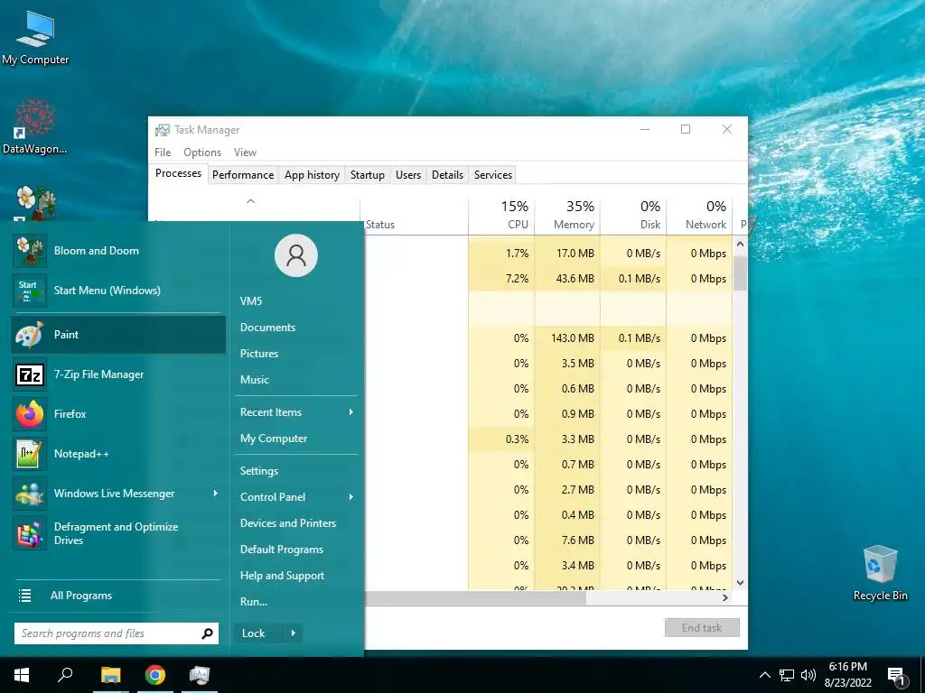Open Pictures from start menu

pos(259,354)
